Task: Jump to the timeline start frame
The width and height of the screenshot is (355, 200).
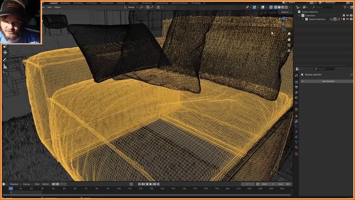Action: tap(139, 184)
